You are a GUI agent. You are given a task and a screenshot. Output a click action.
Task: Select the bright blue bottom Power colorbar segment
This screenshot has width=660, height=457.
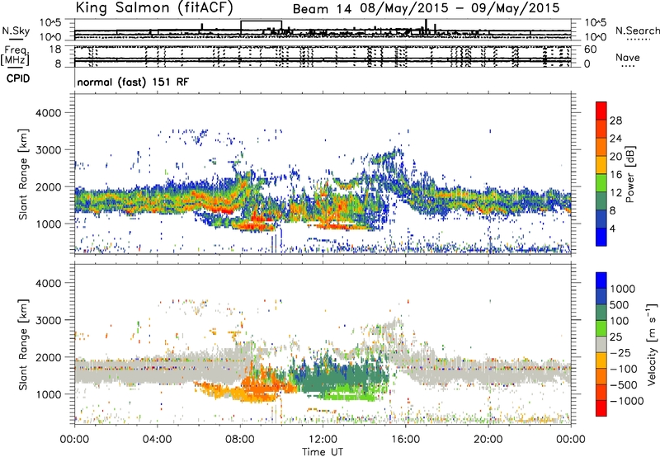click(x=601, y=237)
